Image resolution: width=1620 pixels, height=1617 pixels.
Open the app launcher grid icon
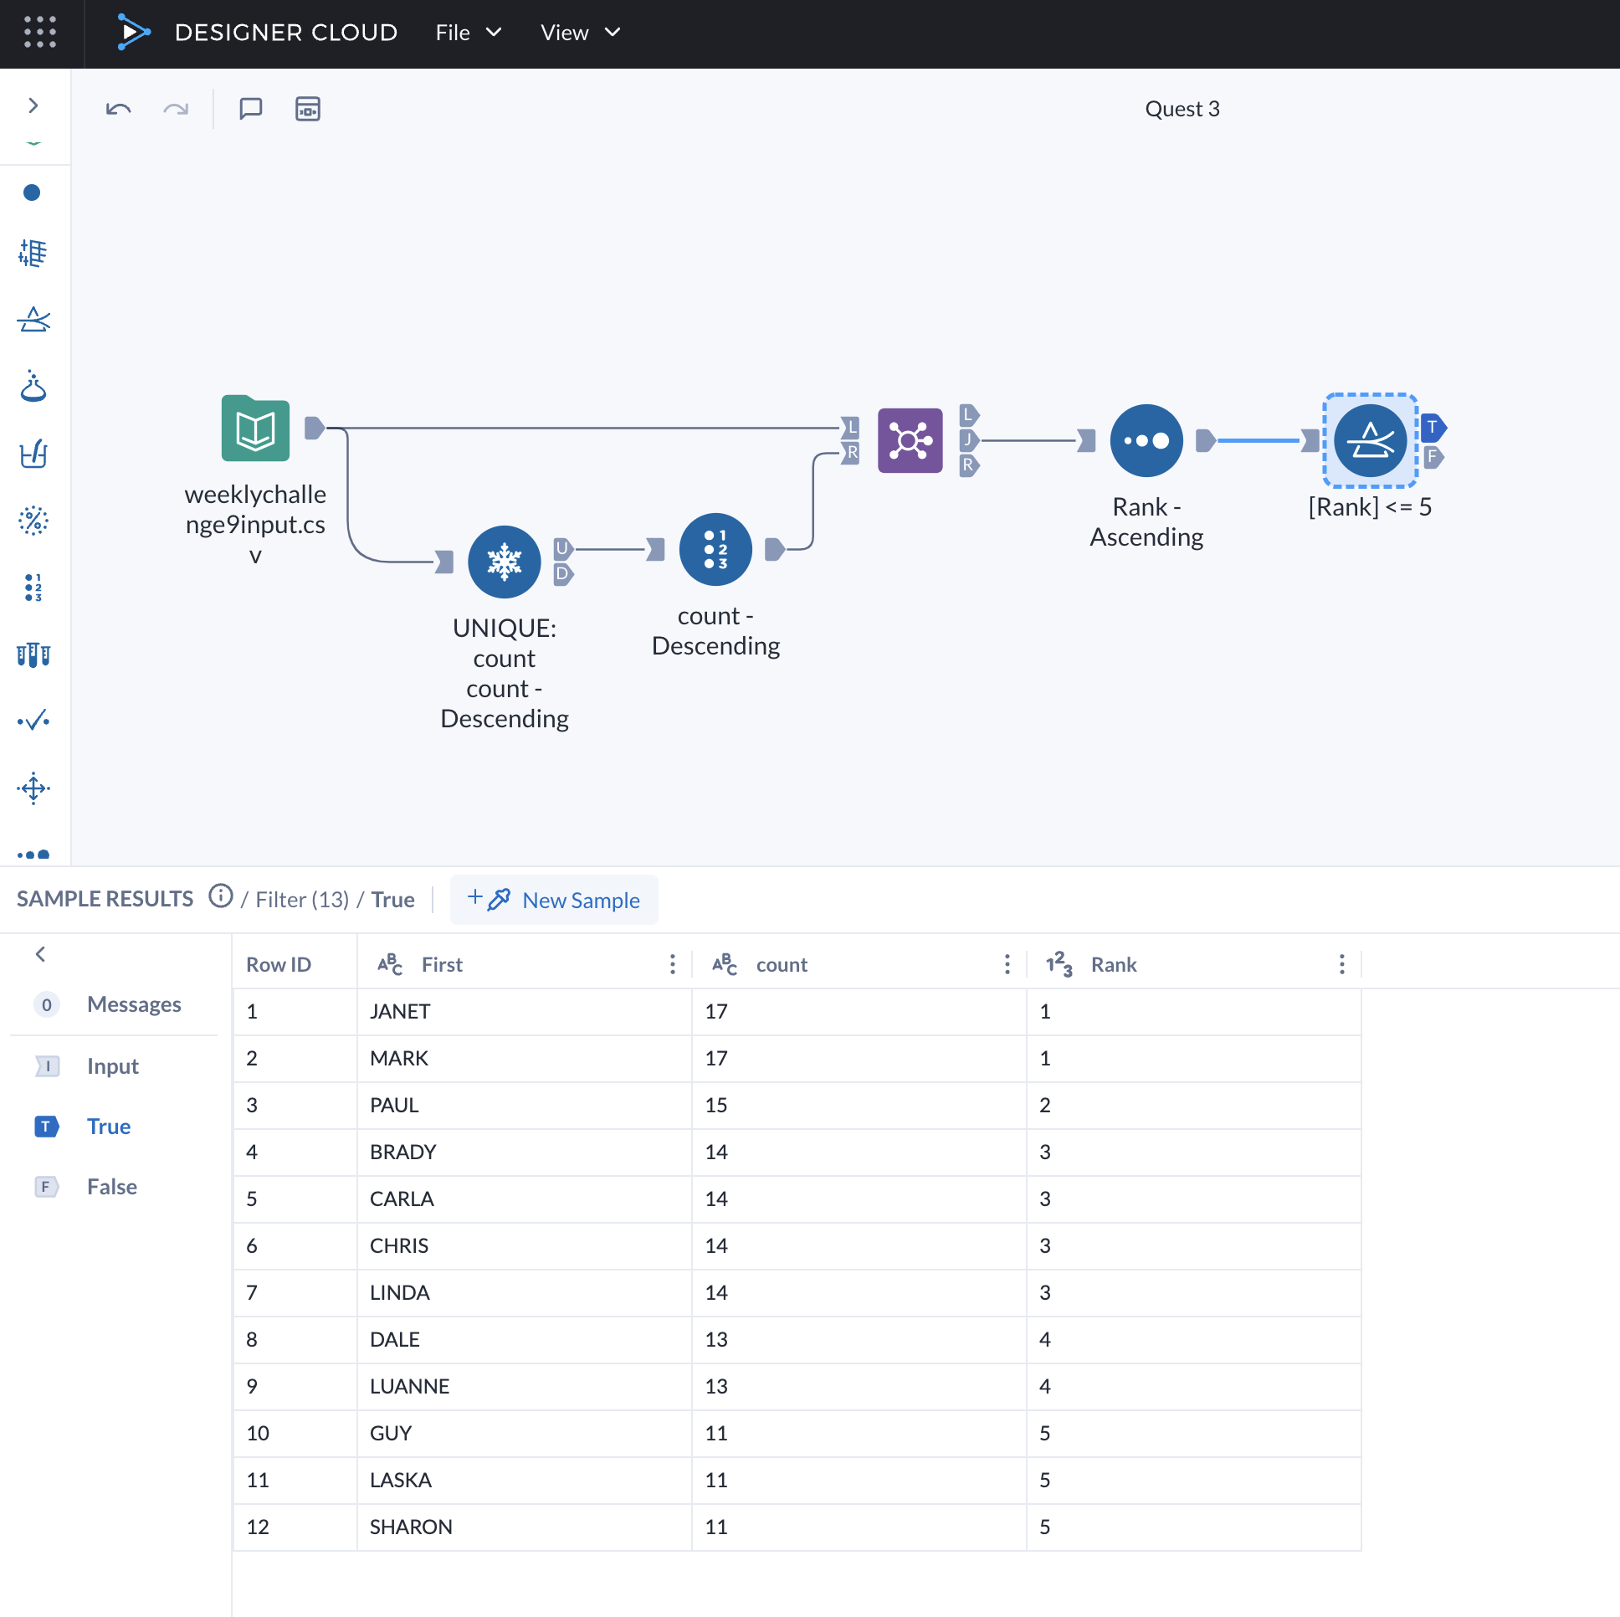pyautogui.click(x=39, y=33)
